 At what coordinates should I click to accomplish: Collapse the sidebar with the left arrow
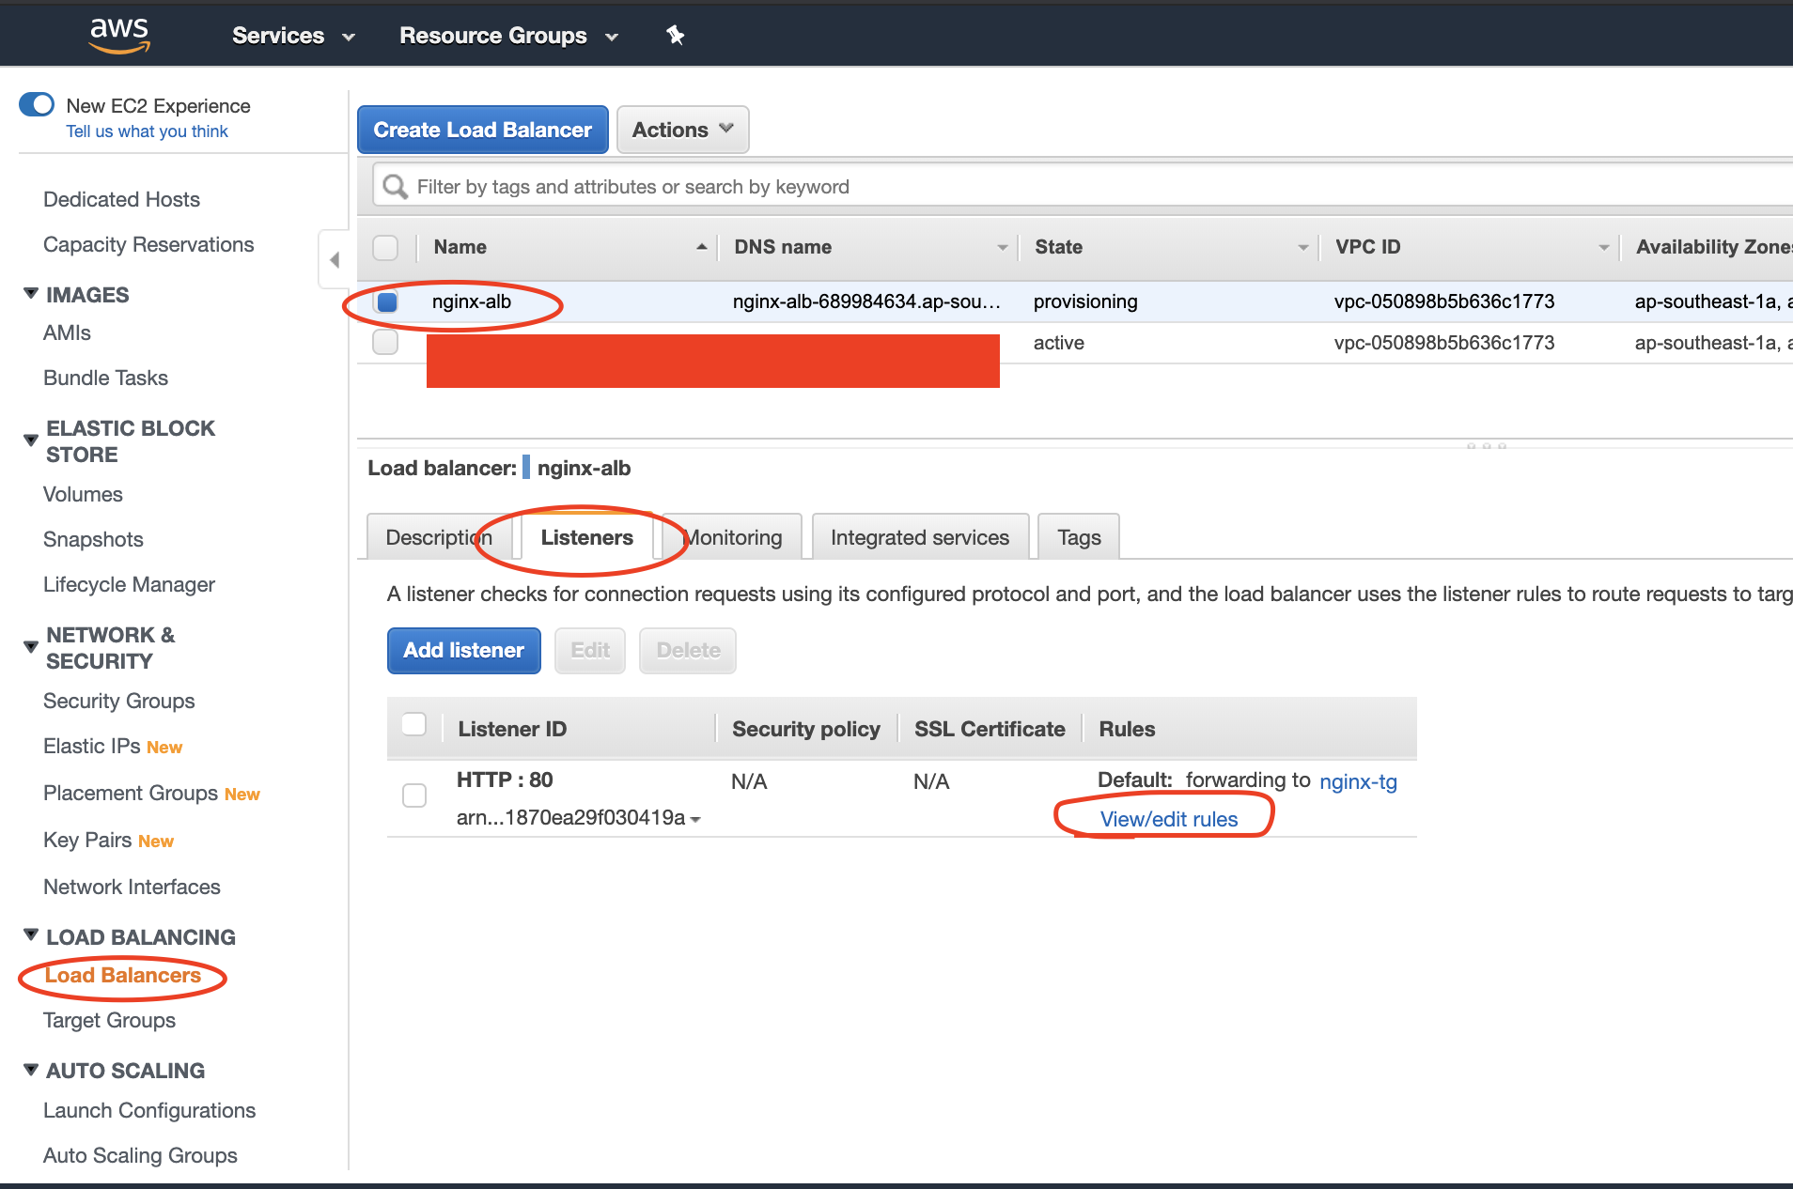(335, 260)
